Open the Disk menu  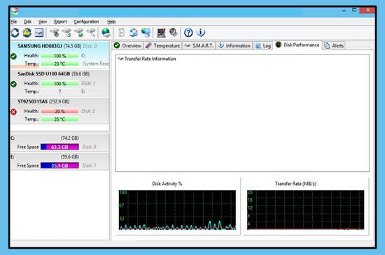pyautogui.click(x=27, y=22)
